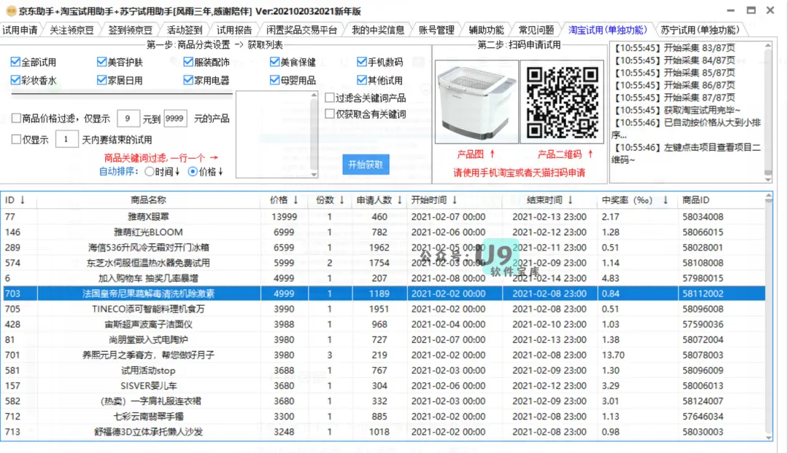The image size is (788, 453).
Task: Toggle the 其他试用 checkbox
Action: (x=362, y=80)
